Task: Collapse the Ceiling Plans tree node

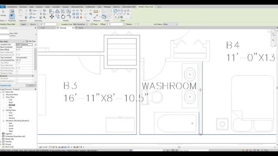Action: tap(3, 110)
